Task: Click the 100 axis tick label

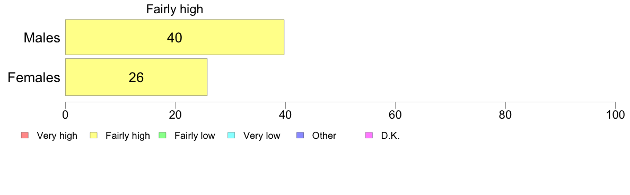Action: pyautogui.click(x=616, y=115)
